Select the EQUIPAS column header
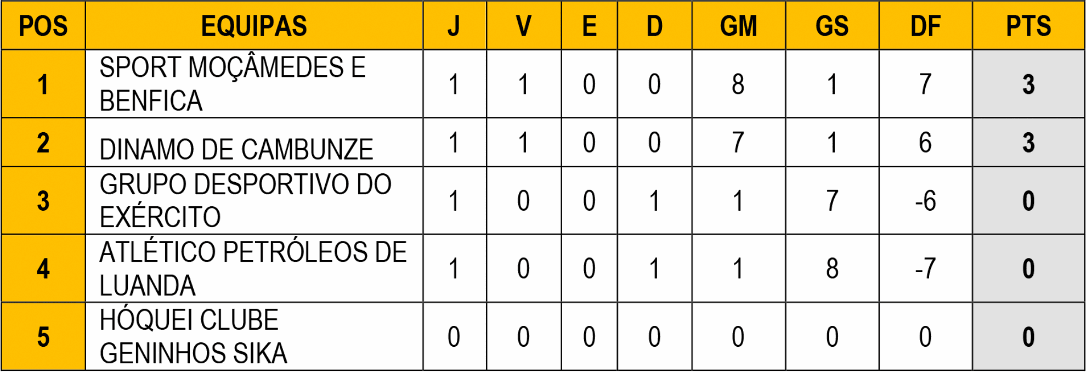The width and height of the screenshot is (1086, 372). (254, 26)
